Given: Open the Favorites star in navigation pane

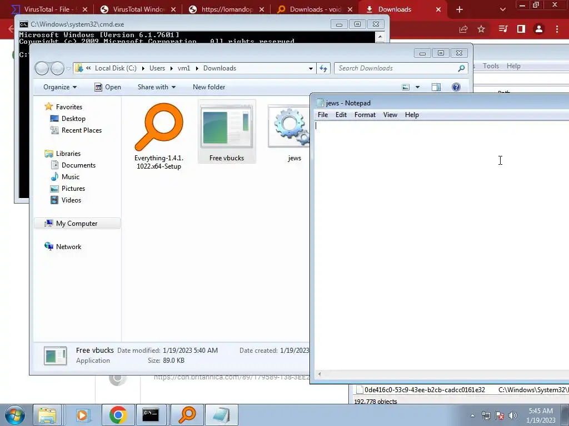Looking at the screenshot, I should [49, 106].
